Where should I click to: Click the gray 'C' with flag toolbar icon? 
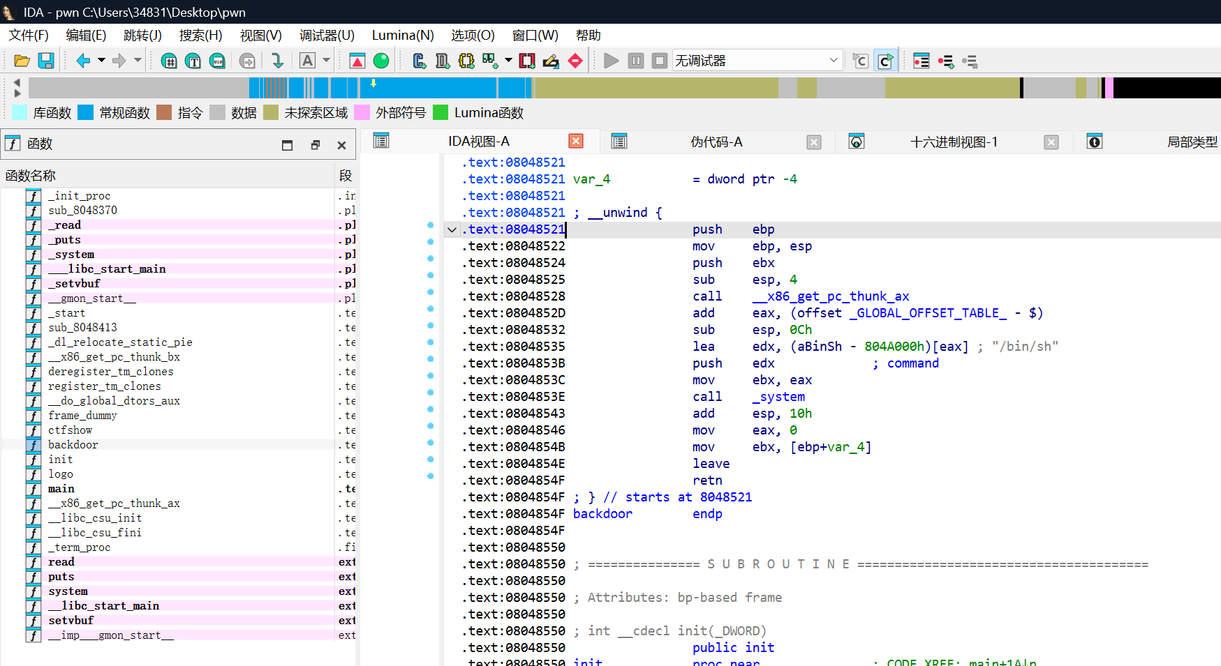(861, 61)
